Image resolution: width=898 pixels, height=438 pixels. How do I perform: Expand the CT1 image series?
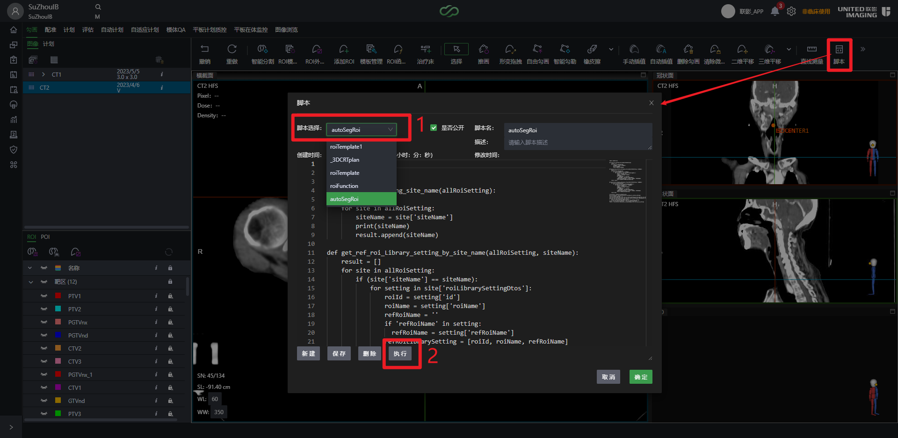click(43, 74)
